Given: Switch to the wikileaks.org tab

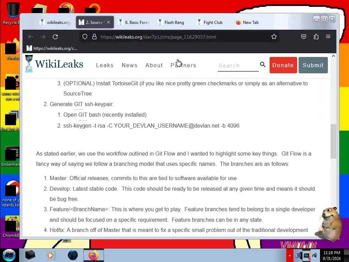Looking at the screenshot, I should (55, 22).
